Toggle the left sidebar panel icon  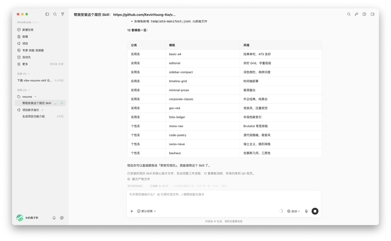pos(47,14)
